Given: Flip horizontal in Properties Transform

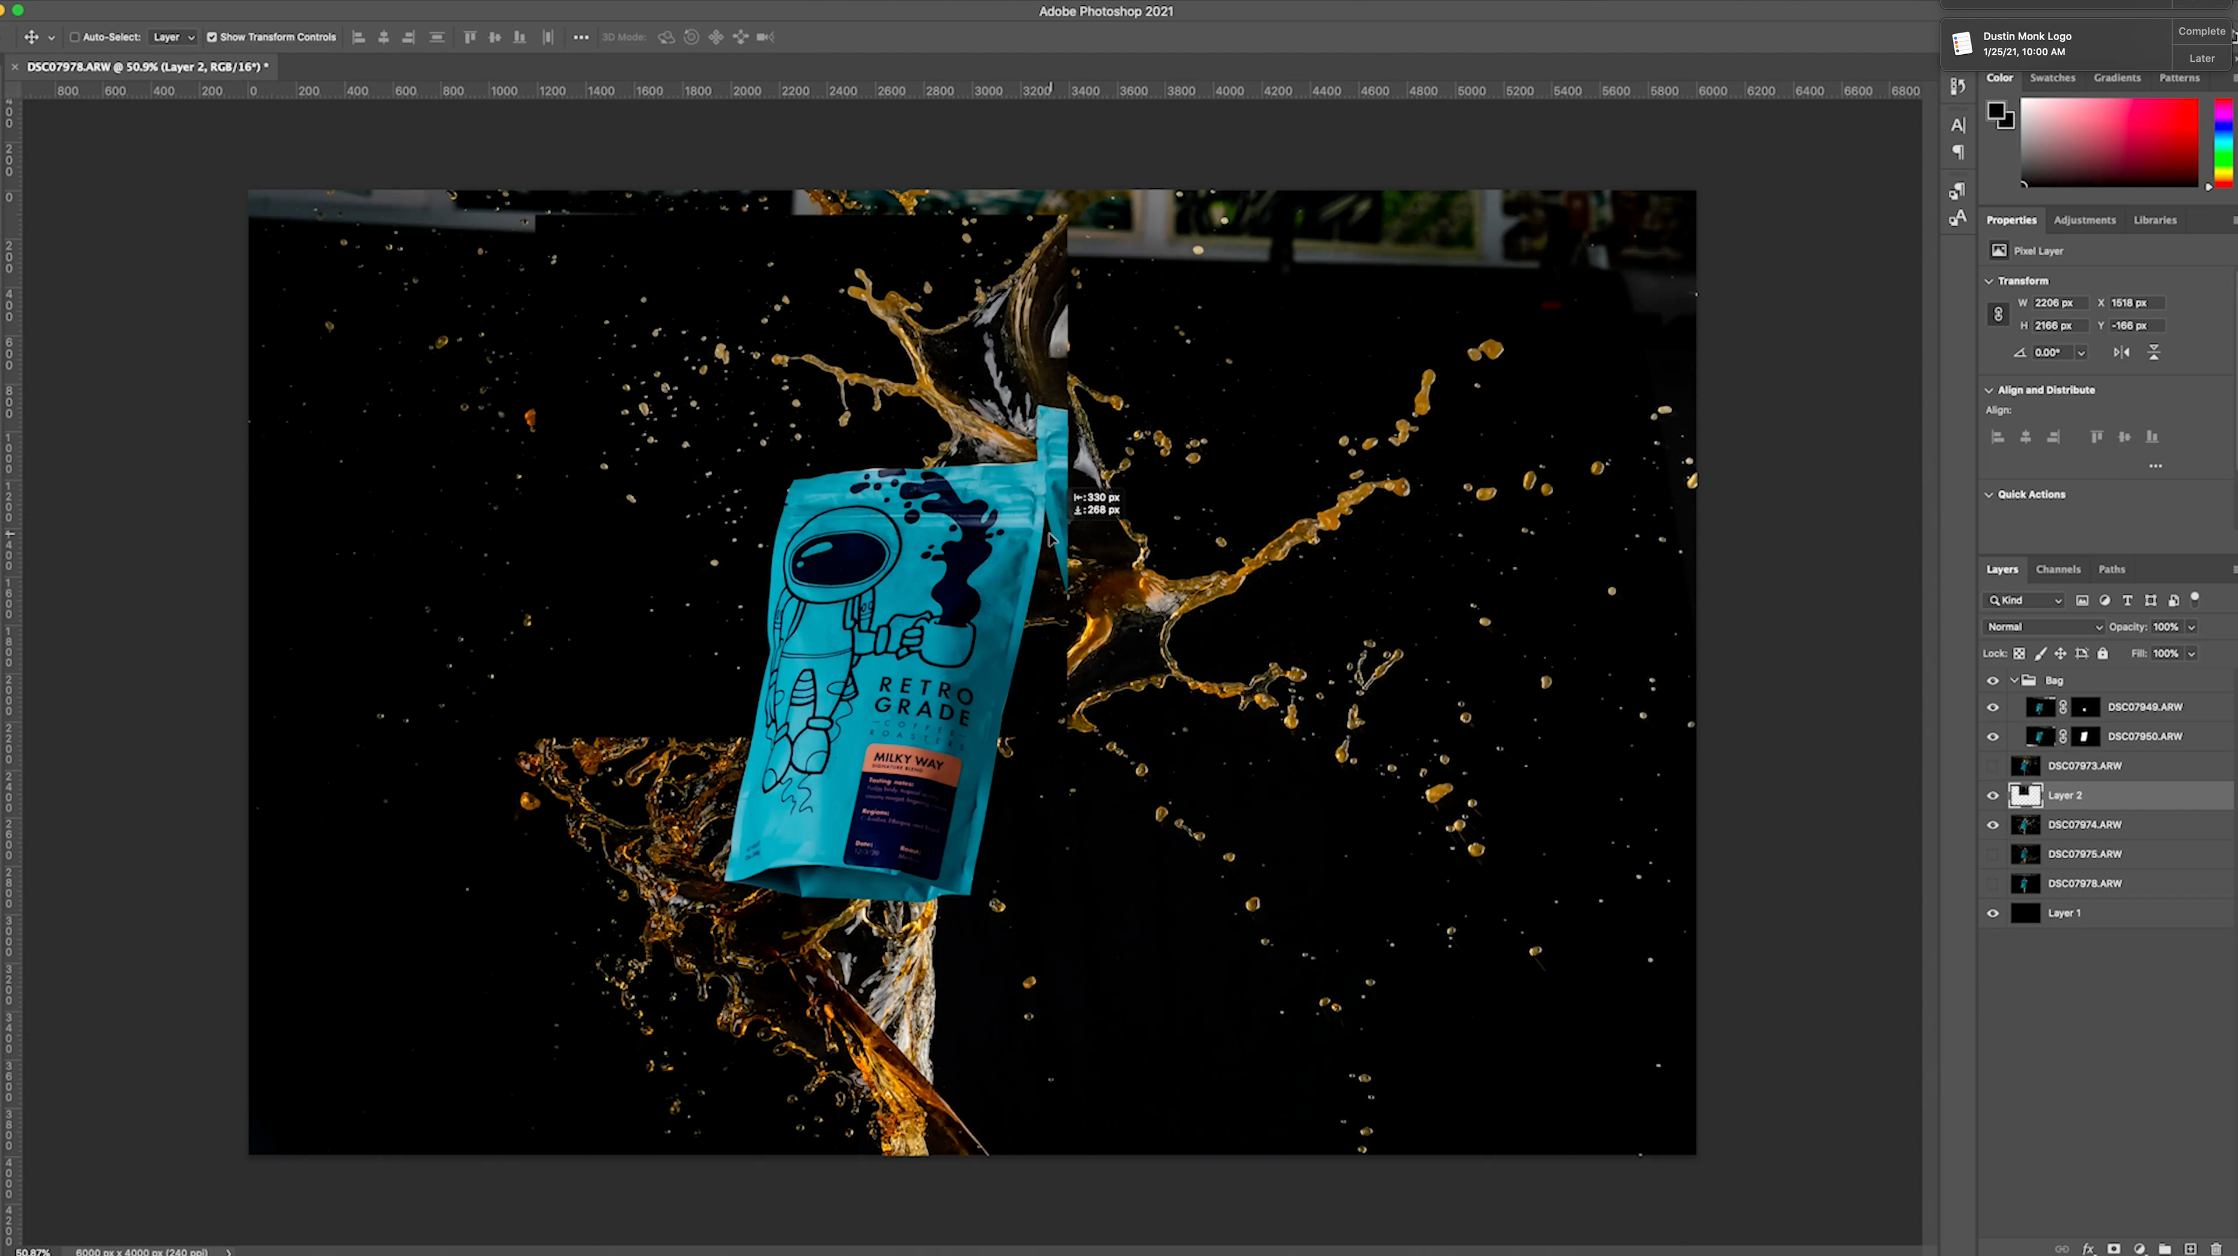Looking at the screenshot, I should (x=2121, y=352).
